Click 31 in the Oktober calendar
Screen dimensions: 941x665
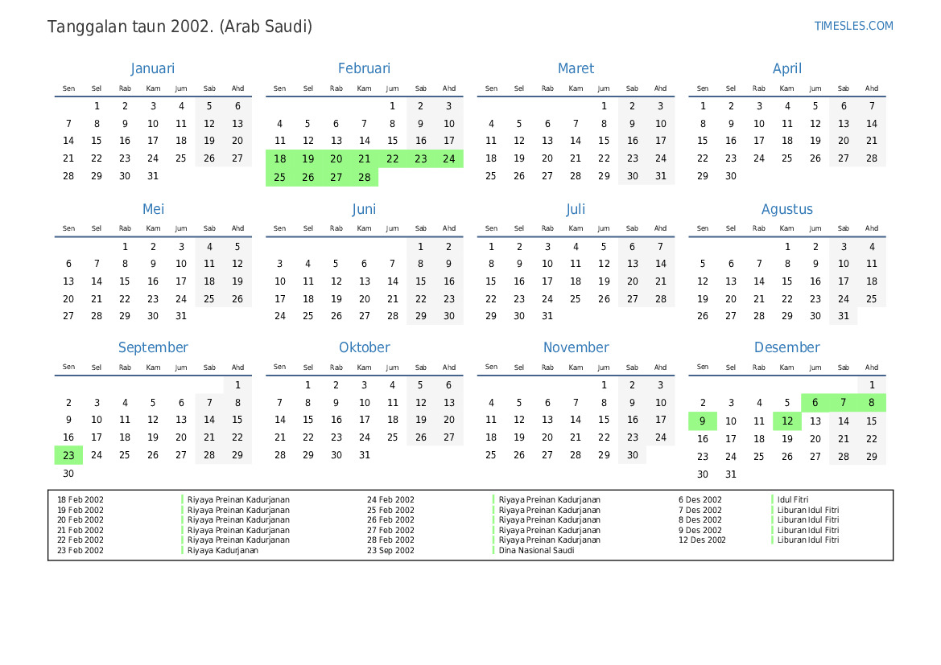(x=364, y=455)
